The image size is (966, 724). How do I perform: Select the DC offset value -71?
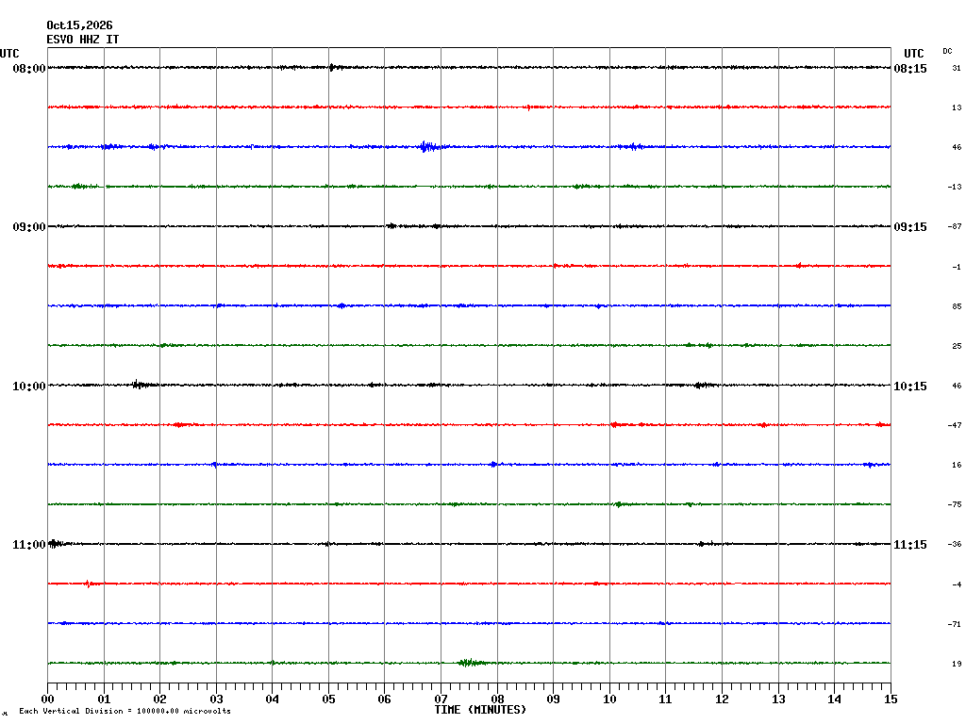coord(955,624)
